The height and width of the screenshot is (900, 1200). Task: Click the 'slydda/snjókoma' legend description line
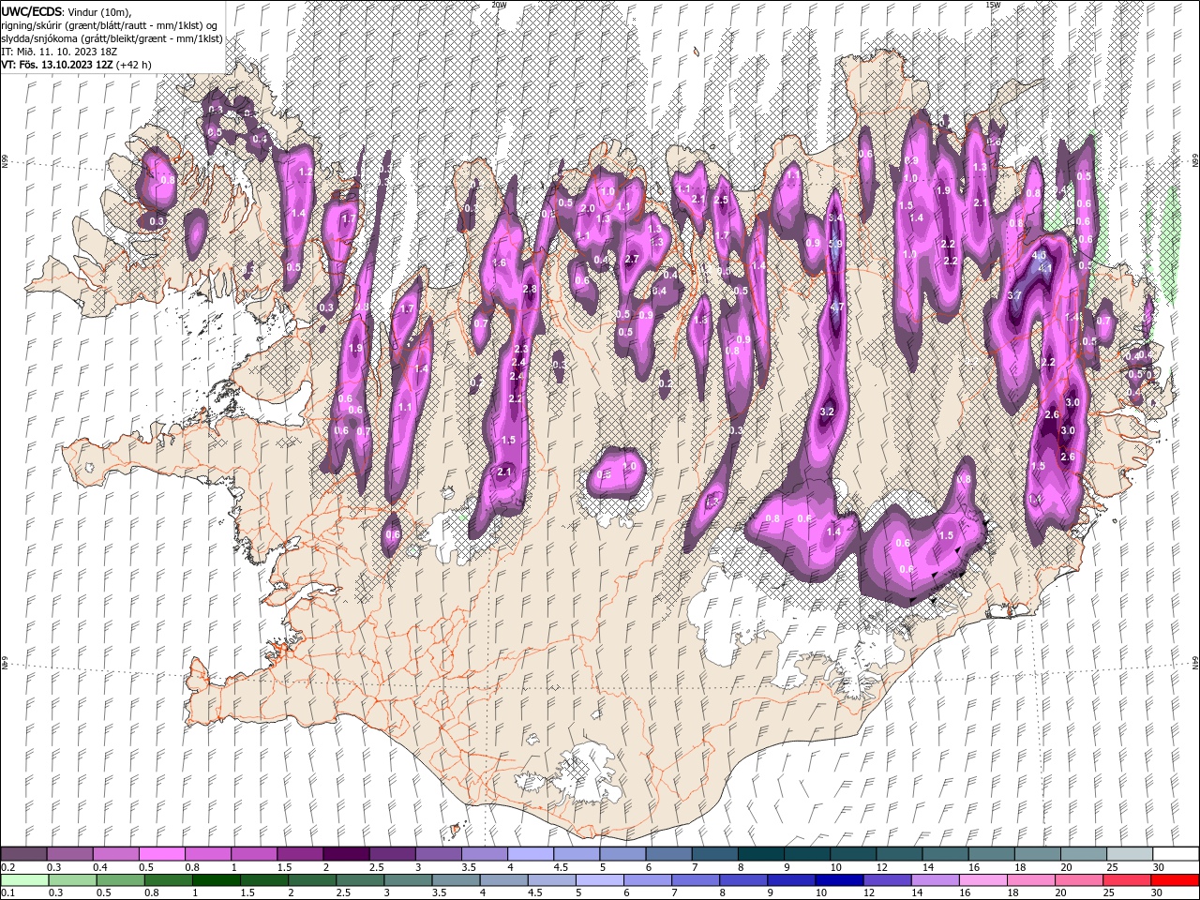(x=112, y=38)
